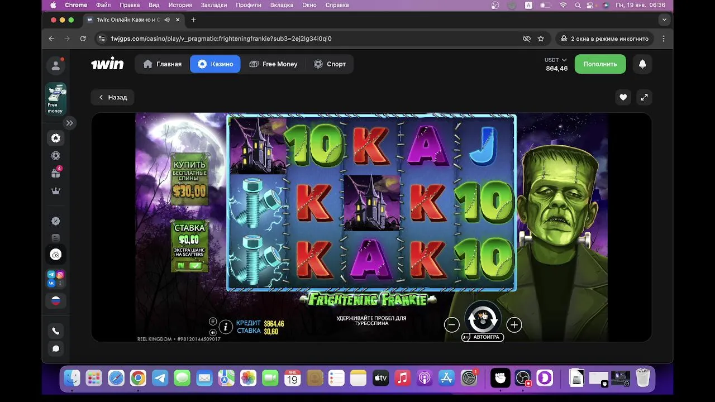Open the Справка menu

(x=337, y=5)
